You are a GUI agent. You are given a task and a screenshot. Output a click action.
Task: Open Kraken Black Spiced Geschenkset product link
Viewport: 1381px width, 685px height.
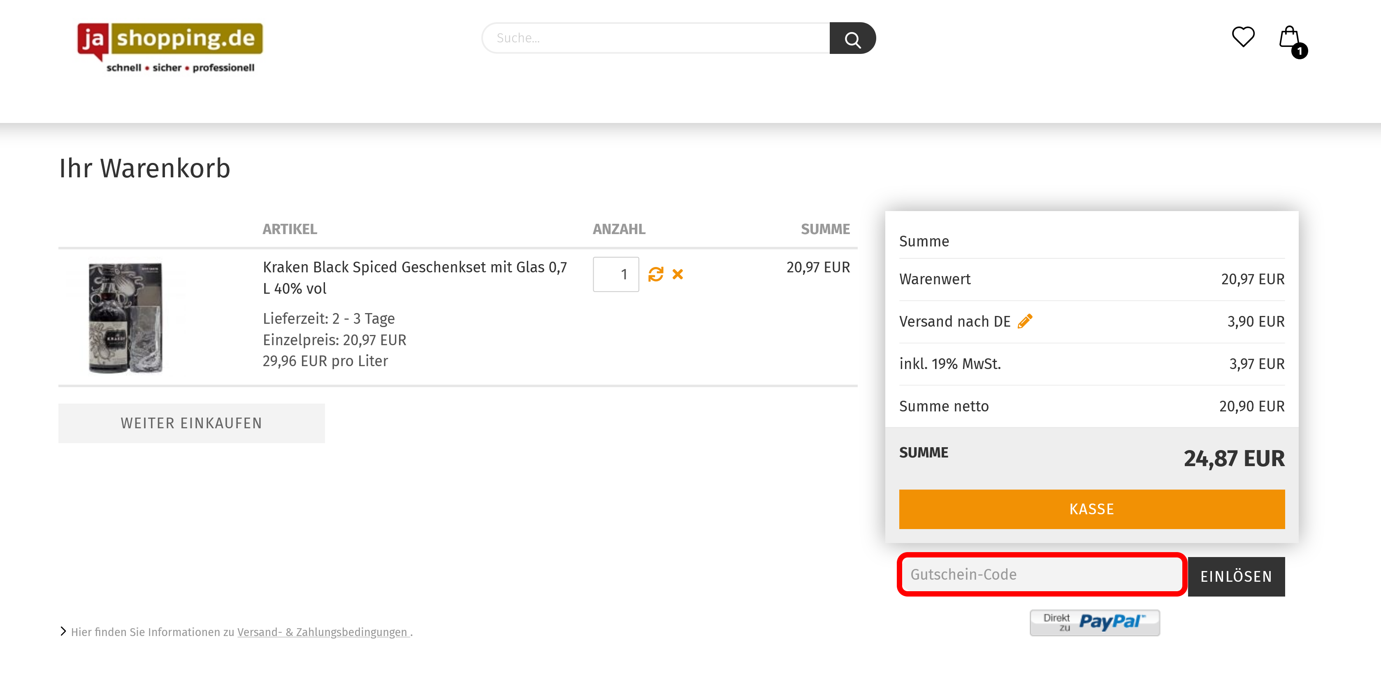click(x=414, y=278)
